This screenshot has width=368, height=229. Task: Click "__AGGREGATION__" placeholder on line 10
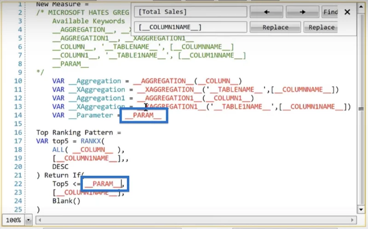pos(163,81)
